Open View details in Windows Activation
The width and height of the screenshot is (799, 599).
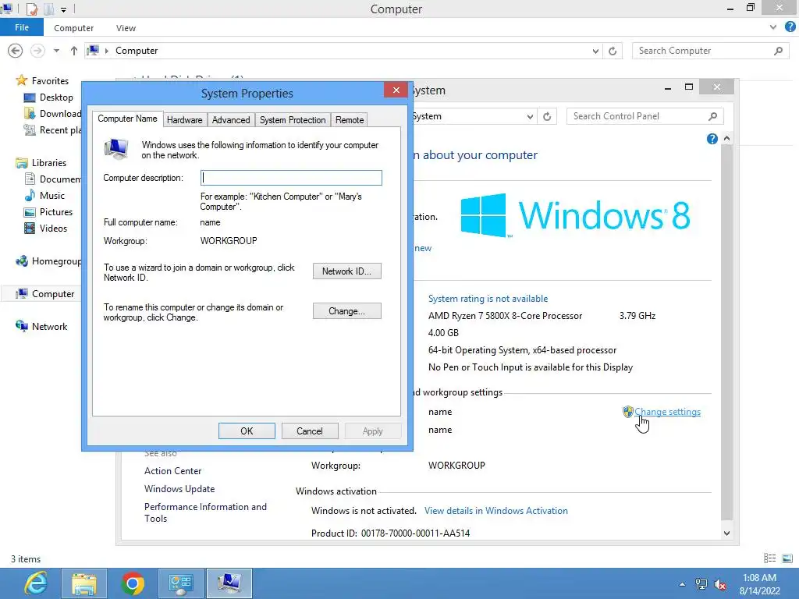point(495,510)
